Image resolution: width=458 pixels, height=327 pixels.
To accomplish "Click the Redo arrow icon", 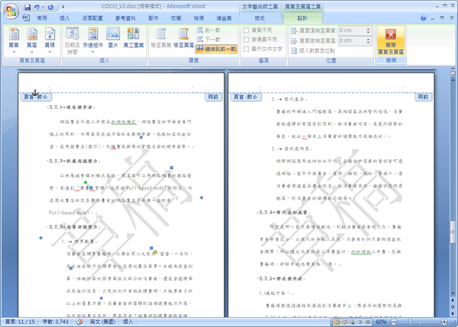I will point(50,7).
